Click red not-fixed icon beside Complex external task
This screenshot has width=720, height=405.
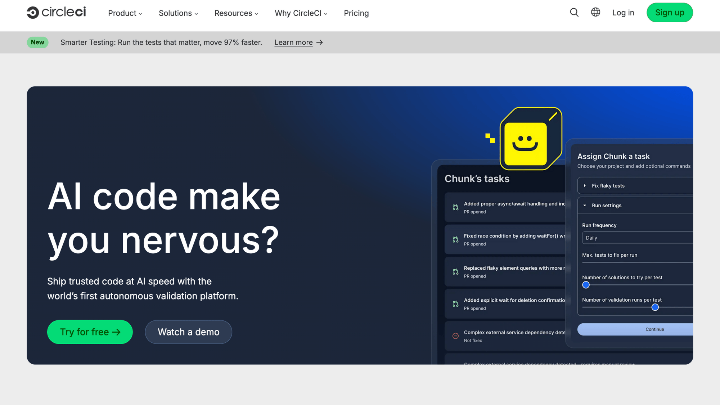pos(455,336)
